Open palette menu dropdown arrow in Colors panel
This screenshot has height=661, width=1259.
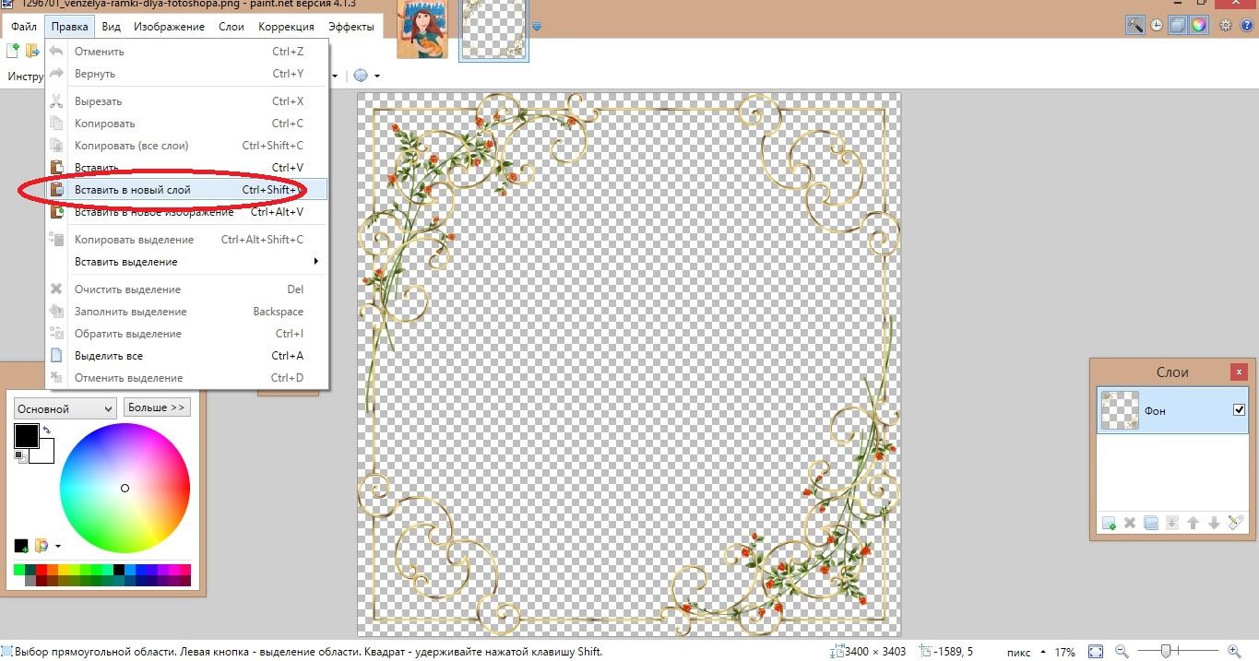[58, 546]
